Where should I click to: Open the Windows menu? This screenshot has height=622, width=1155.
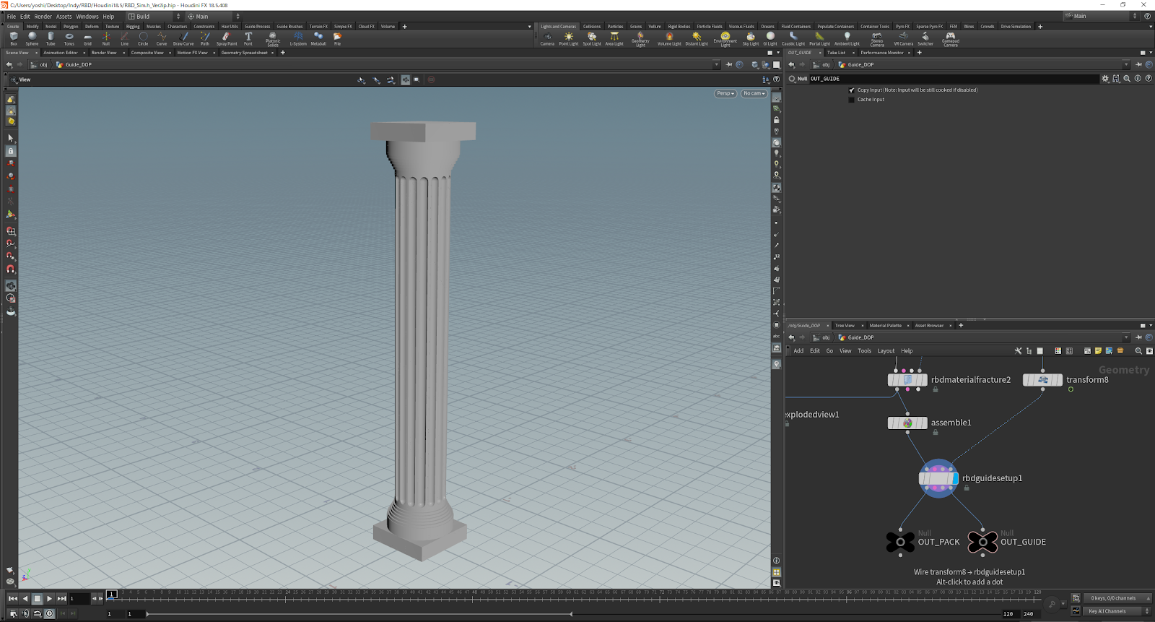(87, 16)
